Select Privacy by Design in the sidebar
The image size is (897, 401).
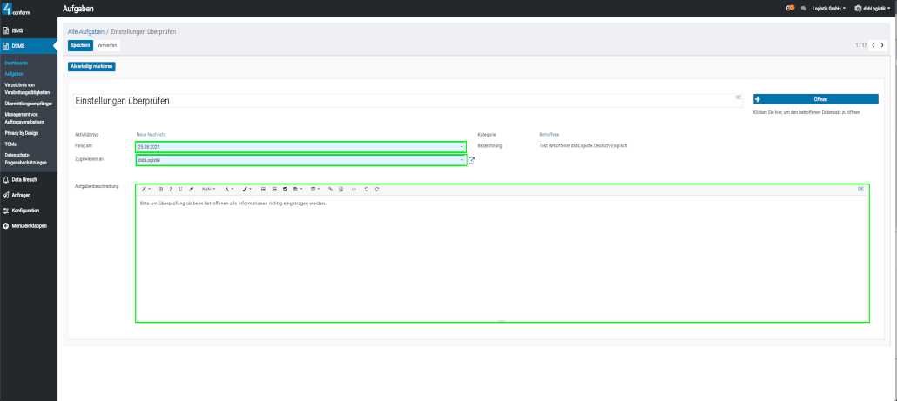pyautogui.click(x=22, y=133)
